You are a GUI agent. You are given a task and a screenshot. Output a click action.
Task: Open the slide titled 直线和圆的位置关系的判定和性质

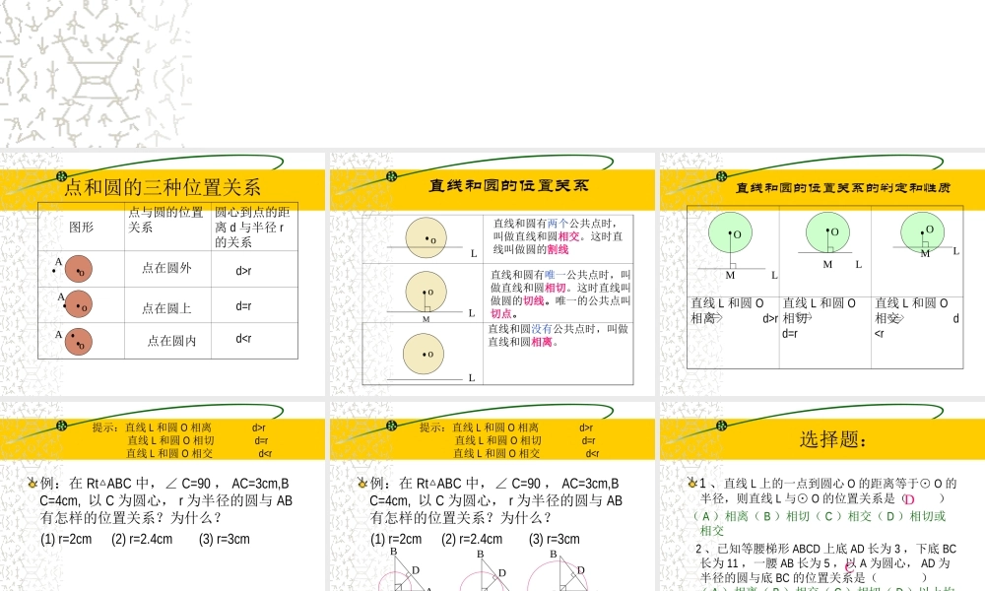tap(822, 274)
